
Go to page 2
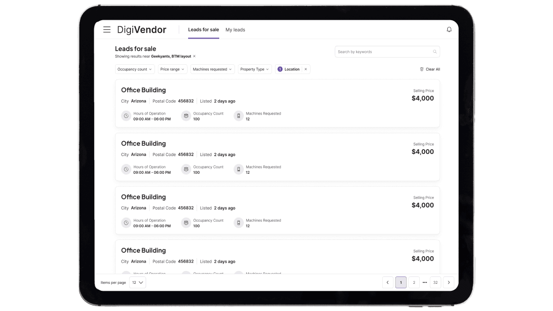pos(414,282)
